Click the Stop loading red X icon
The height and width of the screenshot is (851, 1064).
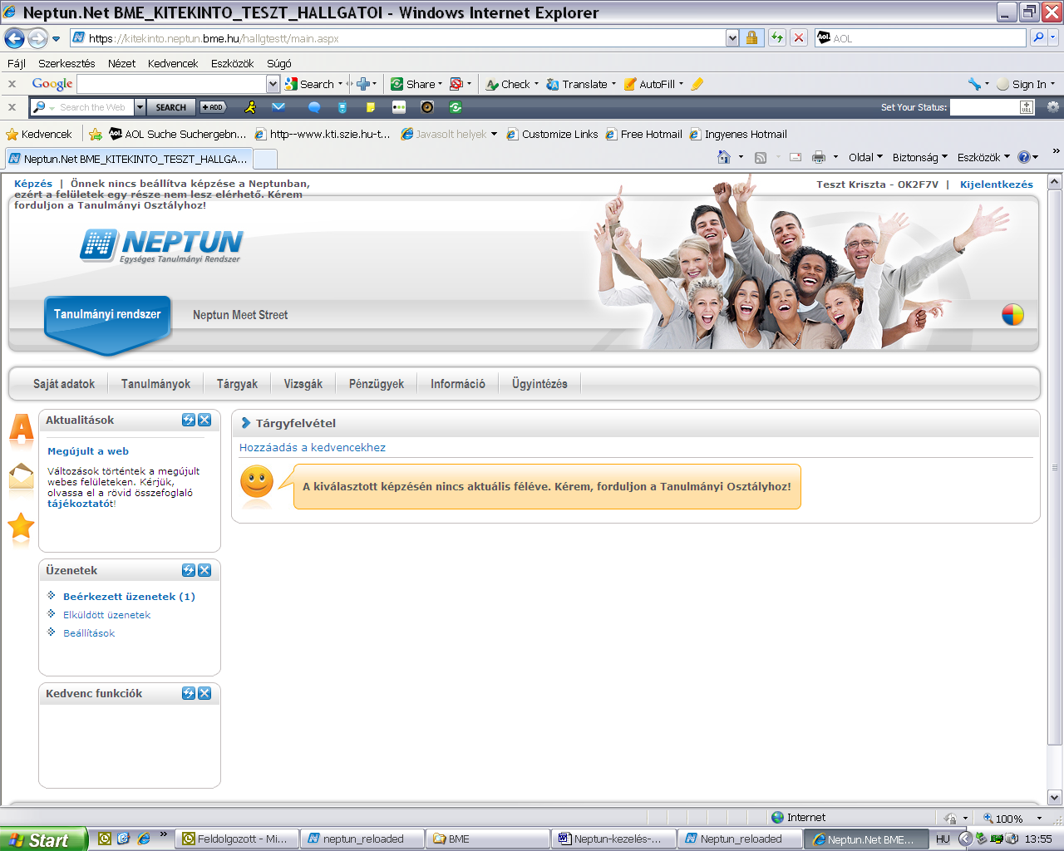click(799, 37)
